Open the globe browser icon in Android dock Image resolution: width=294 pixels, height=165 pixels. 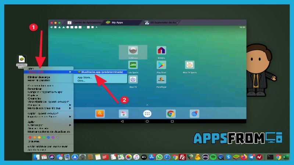pos(194,114)
